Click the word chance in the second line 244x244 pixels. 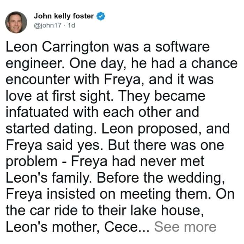tap(214, 63)
